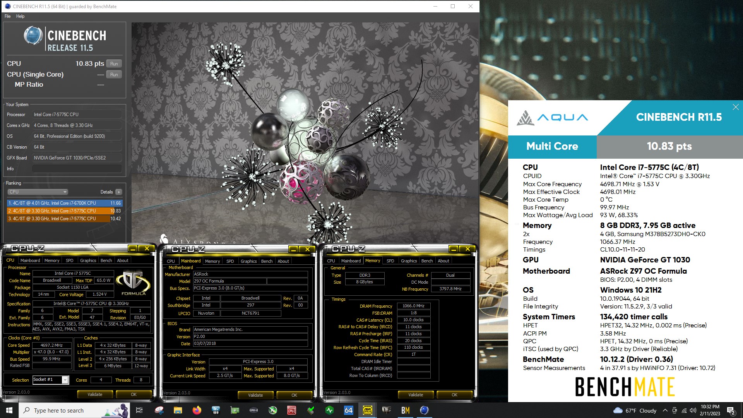Image resolution: width=743 pixels, height=418 pixels.
Task: Open Memory tab in middle CPU-Z window
Action: [x=212, y=261]
